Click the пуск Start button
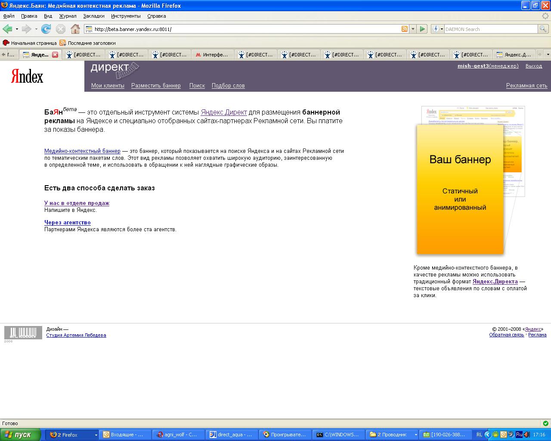The image size is (551, 441). point(20,435)
